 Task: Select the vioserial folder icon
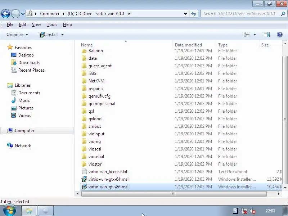click(x=84, y=157)
